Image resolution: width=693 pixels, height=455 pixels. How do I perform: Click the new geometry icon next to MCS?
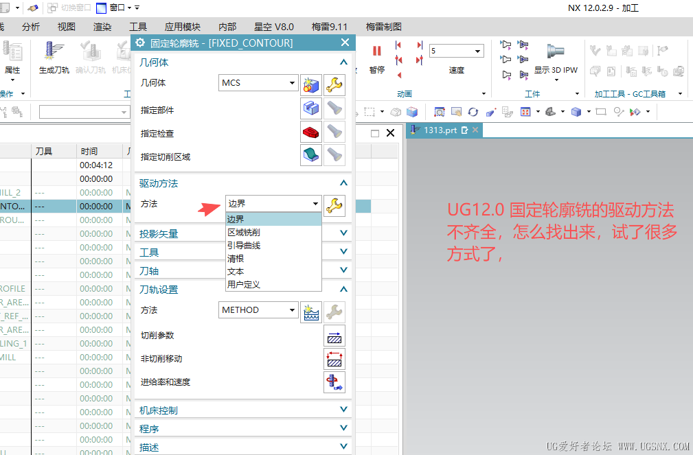(310, 84)
